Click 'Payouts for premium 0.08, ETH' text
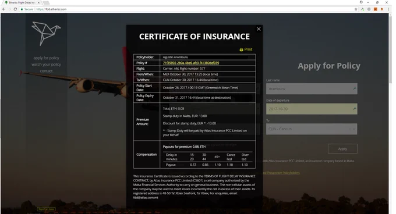Screen dimensions: 396x214 (x=184, y=147)
